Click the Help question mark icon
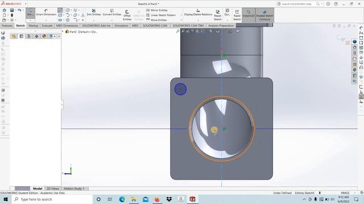Screen dimensions: 364x204 coord(336,4)
